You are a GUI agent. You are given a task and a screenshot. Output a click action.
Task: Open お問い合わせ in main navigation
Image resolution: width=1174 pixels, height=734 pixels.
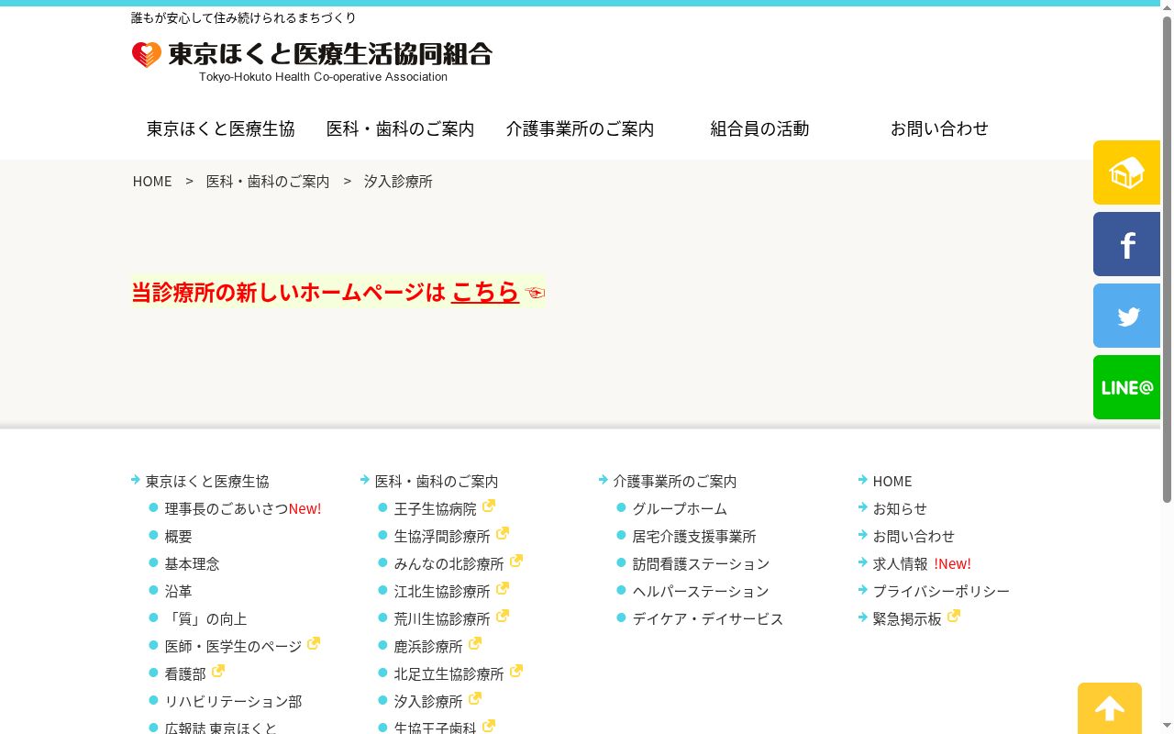point(940,128)
